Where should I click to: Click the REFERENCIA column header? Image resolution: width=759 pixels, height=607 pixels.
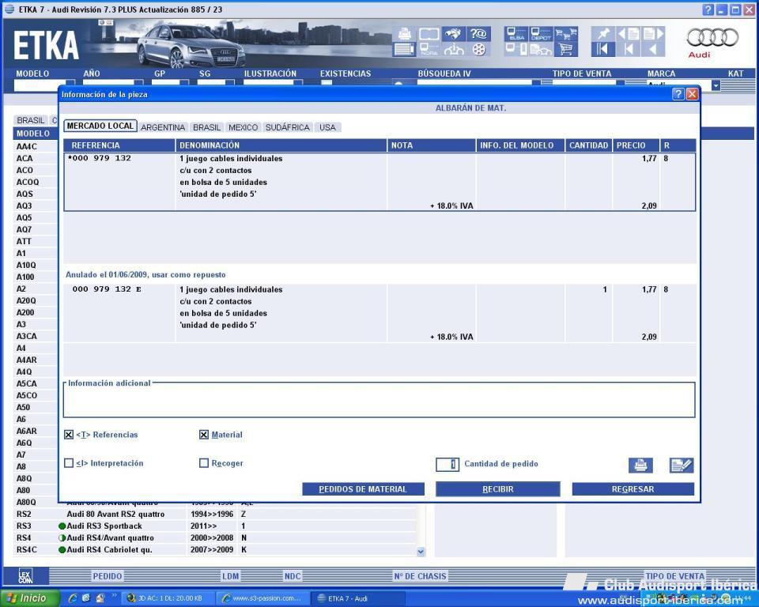pyautogui.click(x=119, y=145)
